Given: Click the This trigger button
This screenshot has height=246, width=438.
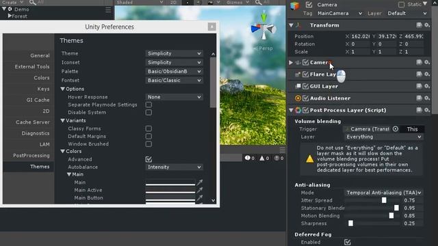Looking at the screenshot, I should coord(412,129).
